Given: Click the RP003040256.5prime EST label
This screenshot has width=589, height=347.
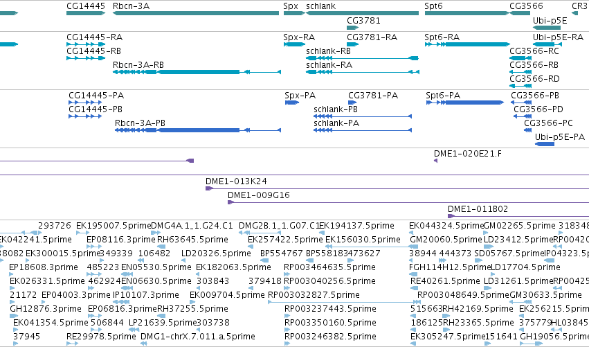Looking at the screenshot, I should 329,282.
